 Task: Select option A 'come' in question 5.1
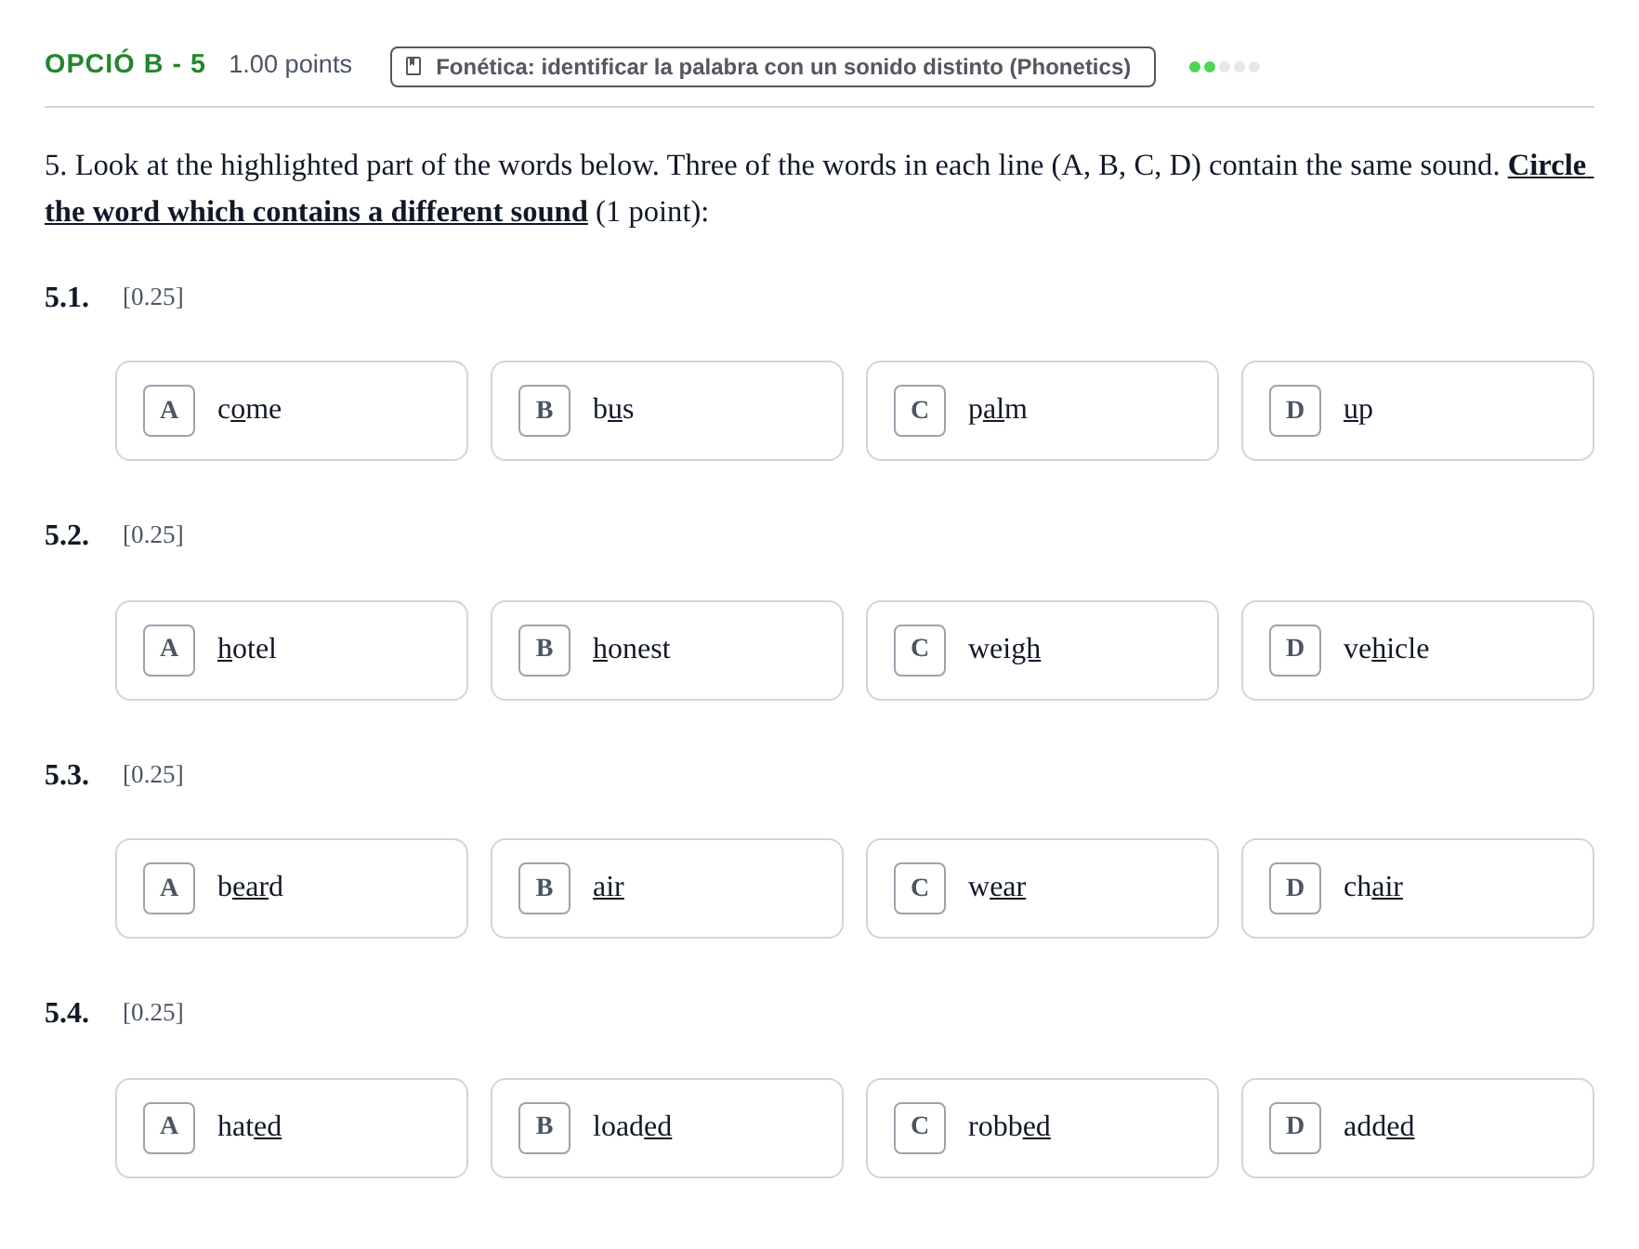[292, 411]
